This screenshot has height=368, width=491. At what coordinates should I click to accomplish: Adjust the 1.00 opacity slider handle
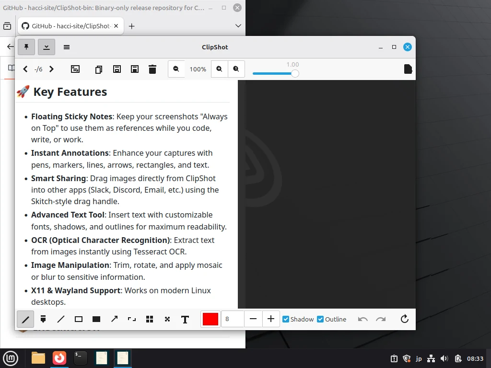(x=295, y=73)
